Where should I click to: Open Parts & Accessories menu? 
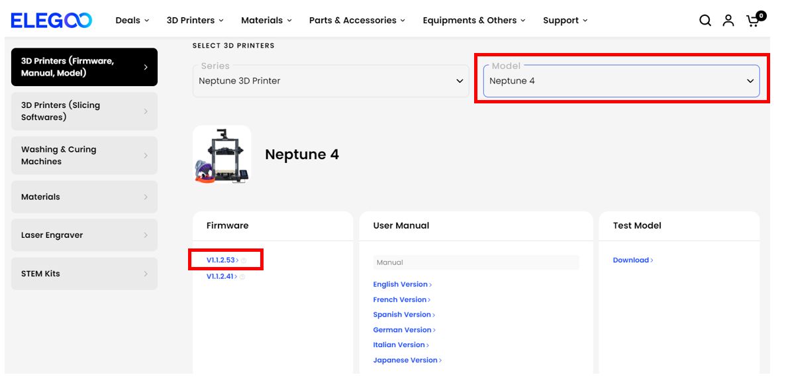[x=357, y=21]
